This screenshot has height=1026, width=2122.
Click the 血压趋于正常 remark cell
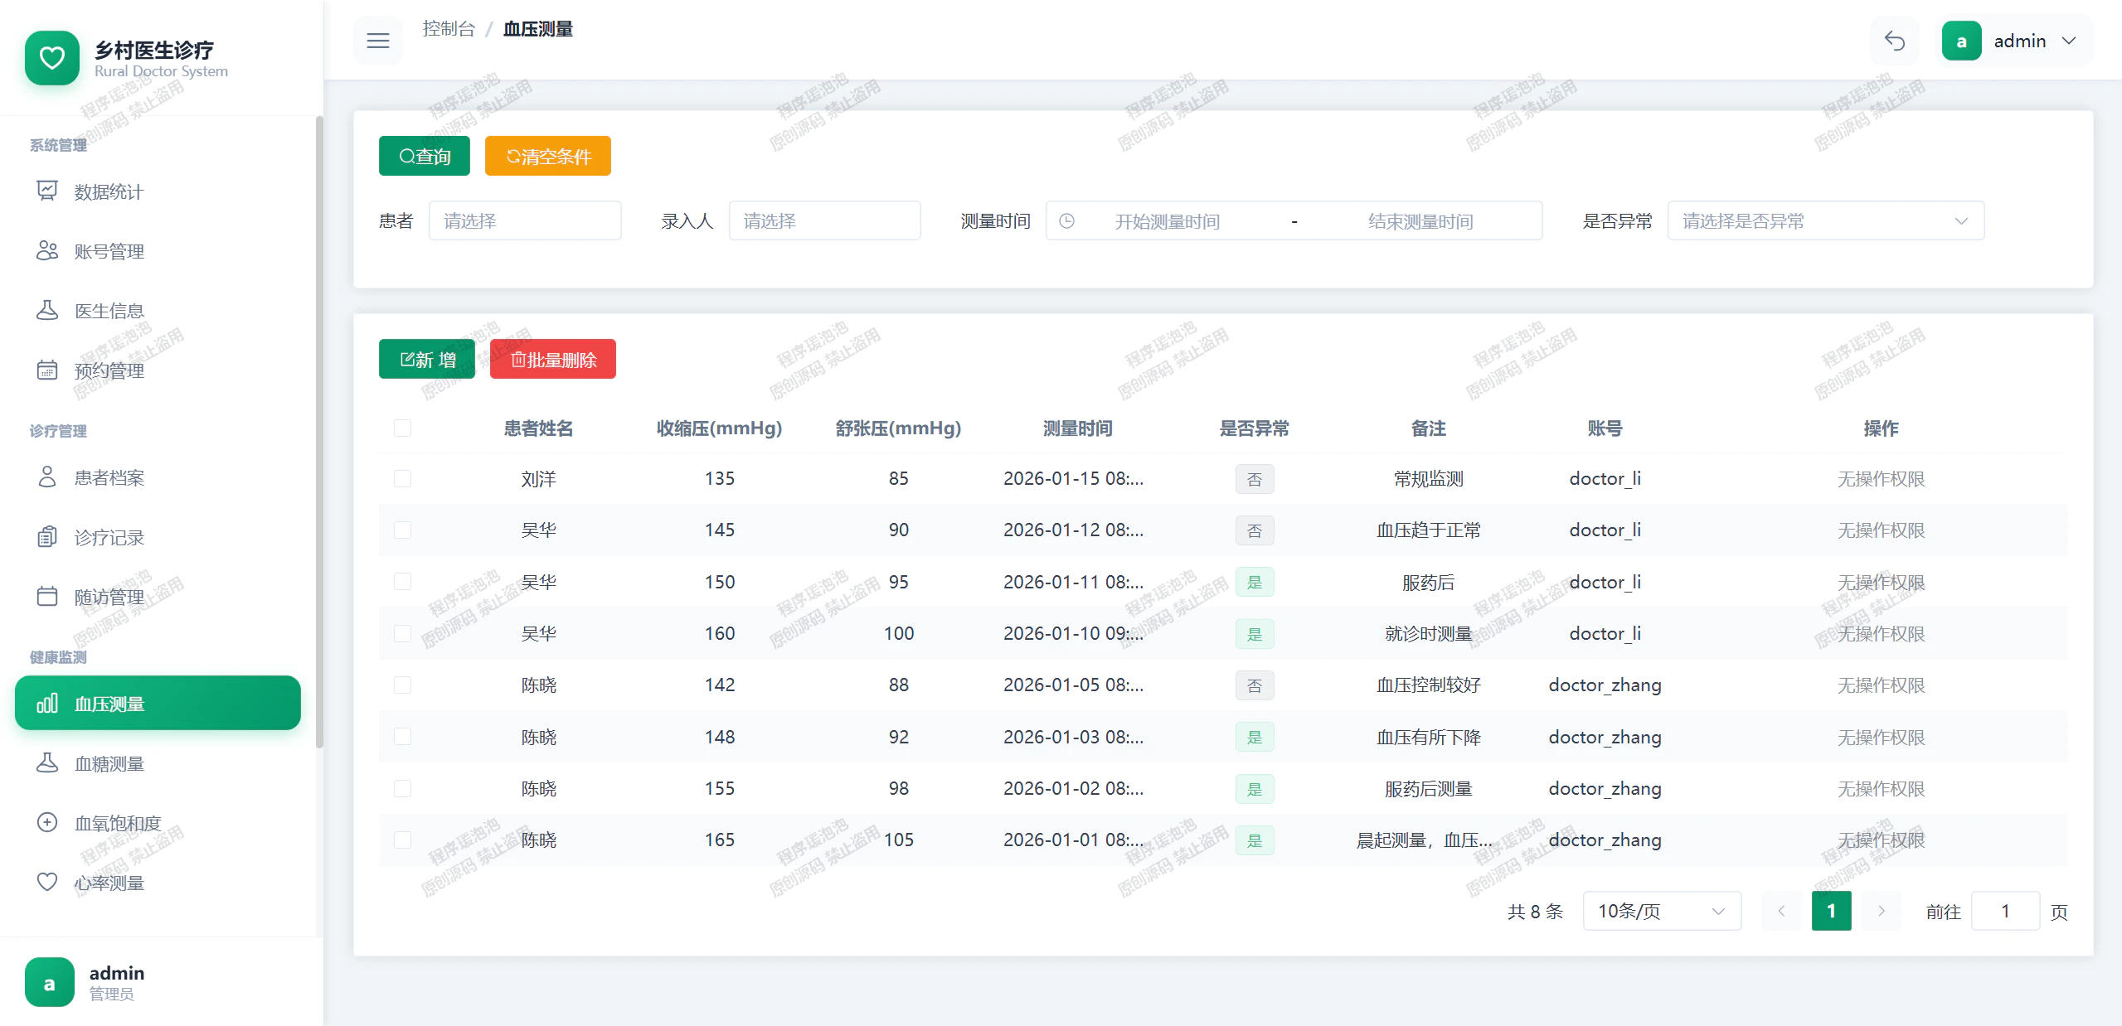1428,530
